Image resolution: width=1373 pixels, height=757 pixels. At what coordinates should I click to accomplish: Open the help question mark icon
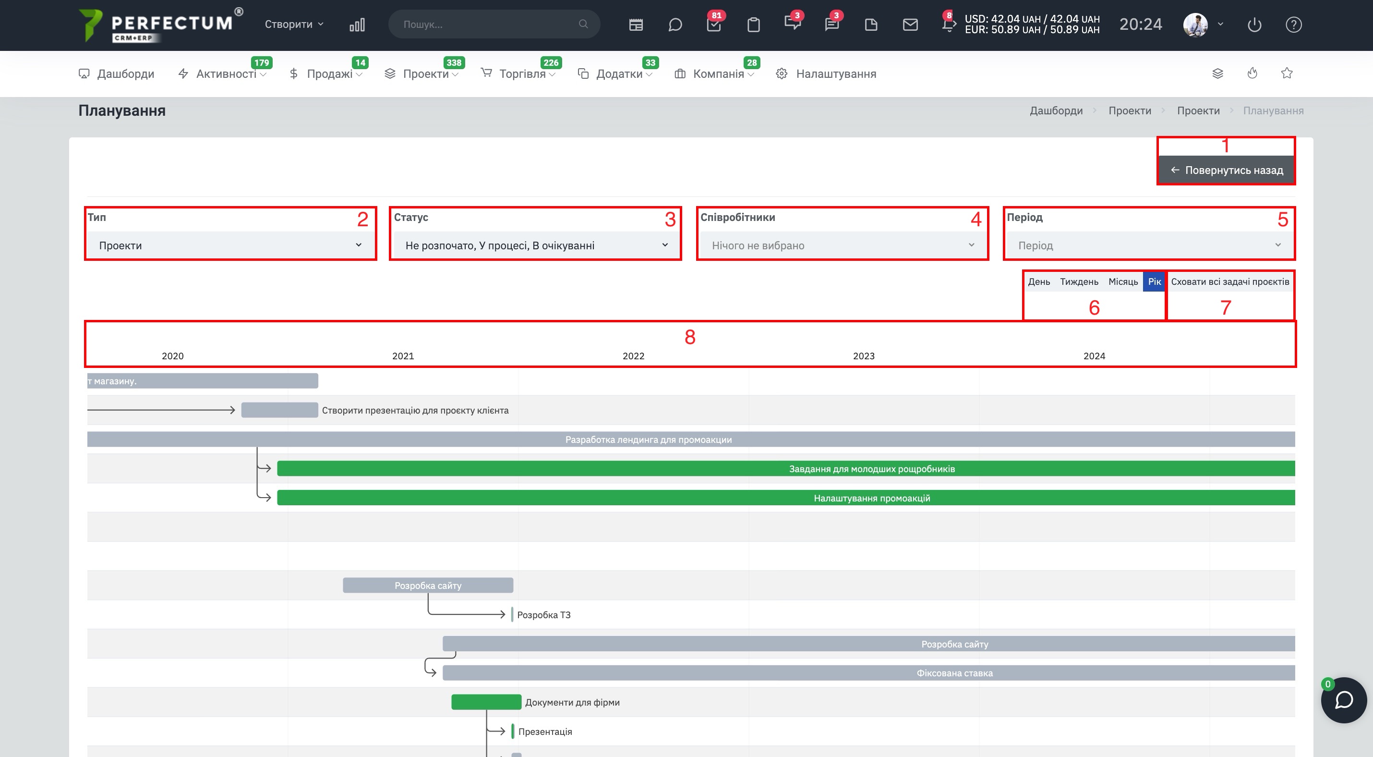[x=1294, y=24]
